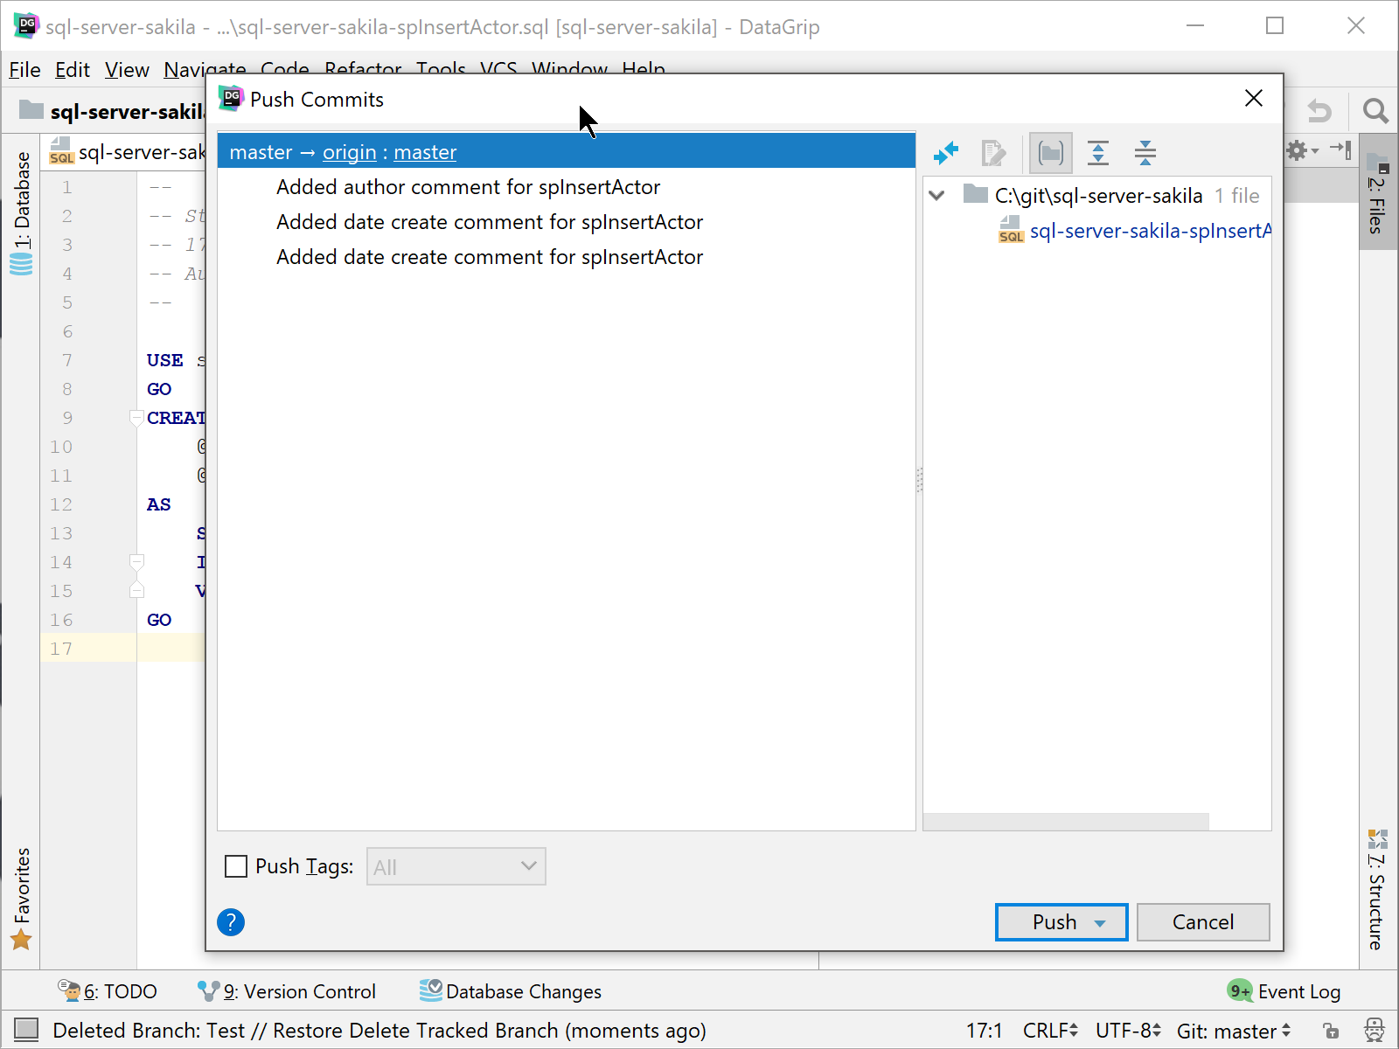Screen dimensions: 1399x1049
Task: Close the Push Commits dialog
Action: click(1254, 98)
